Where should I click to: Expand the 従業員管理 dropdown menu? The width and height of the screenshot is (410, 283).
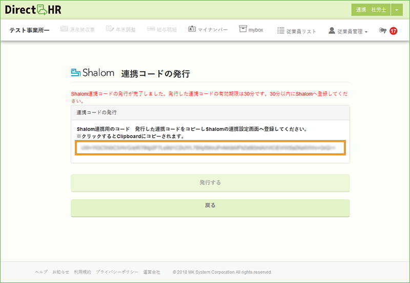pos(348,31)
